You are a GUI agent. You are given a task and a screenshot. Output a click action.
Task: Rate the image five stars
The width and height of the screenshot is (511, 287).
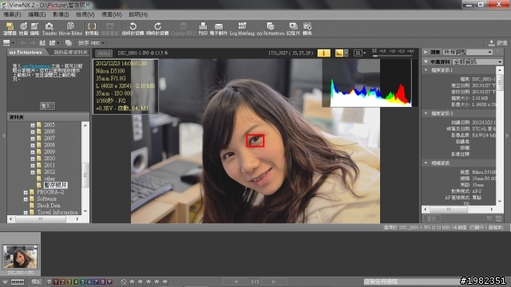(x=165, y=281)
